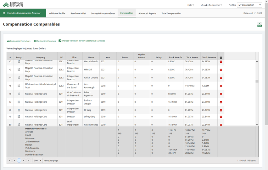Open Advanced Reports tab

pyautogui.click(x=147, y=13)
